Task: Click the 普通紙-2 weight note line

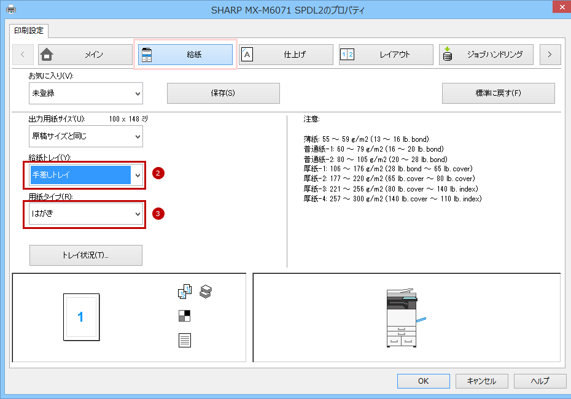Action: tap(375, 159)
